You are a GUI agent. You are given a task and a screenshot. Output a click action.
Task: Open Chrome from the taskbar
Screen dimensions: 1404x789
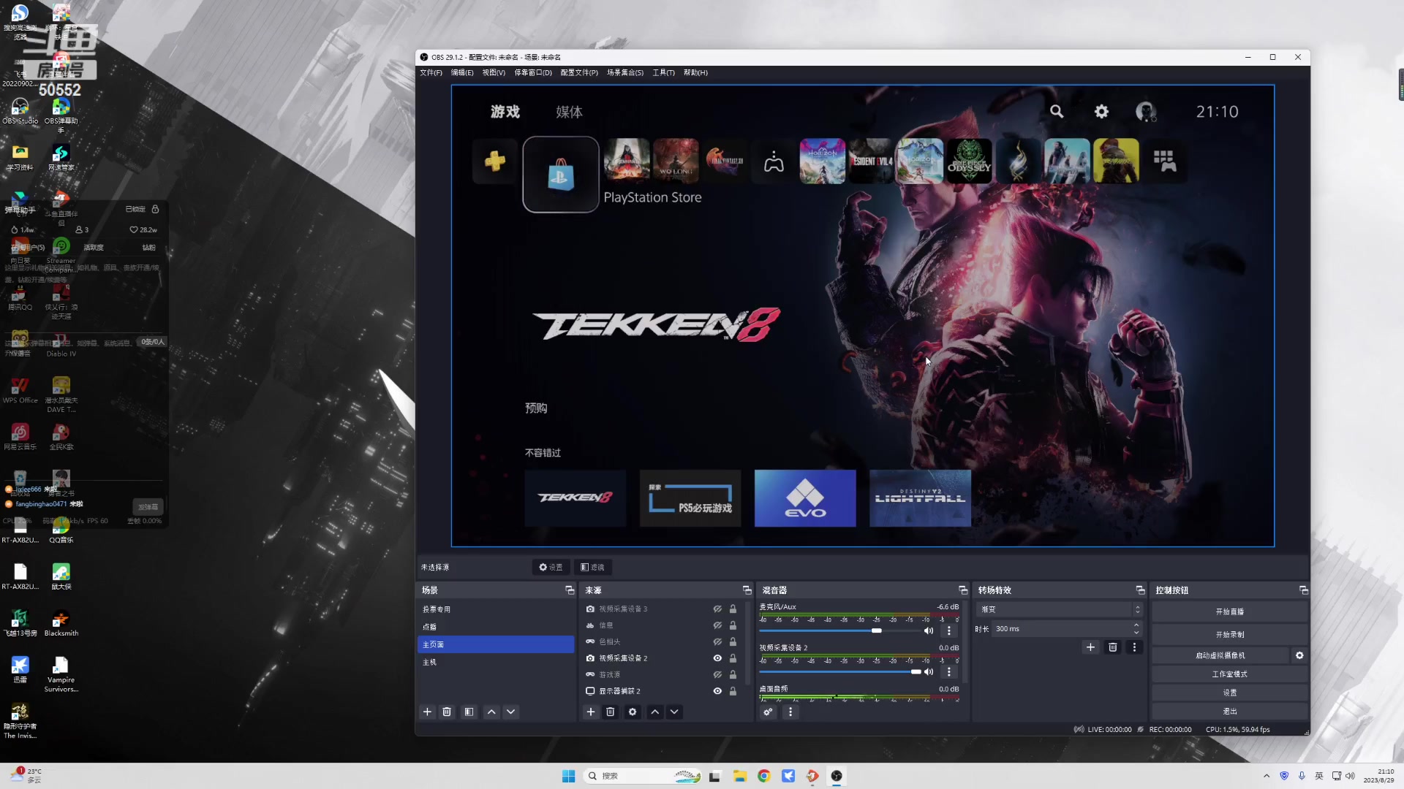(764, 776)
